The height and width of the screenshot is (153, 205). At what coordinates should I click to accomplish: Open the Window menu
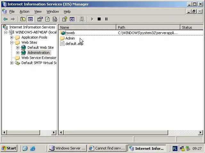pyautogui.click(x=53, y=11)
